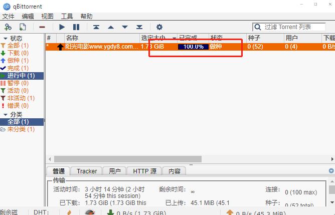This screenshot has width=335, height=215.
Task: Select the 未分类 (1) category
Action: pos(21,129)
